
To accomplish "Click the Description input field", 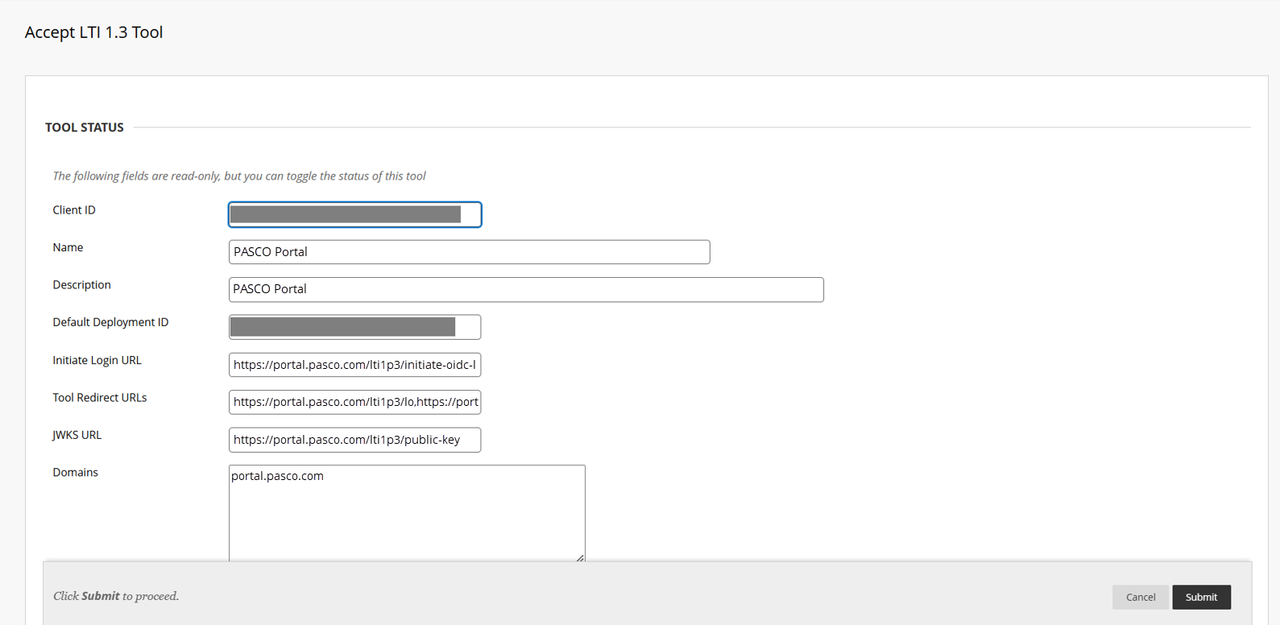I will point(526,289).
